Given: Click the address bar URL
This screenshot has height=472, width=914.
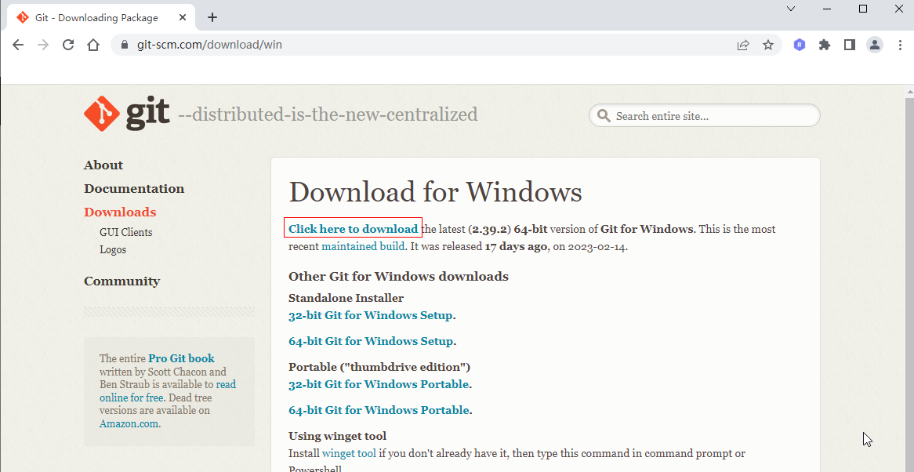Looking at the screenshot, I should pos(209,45).
